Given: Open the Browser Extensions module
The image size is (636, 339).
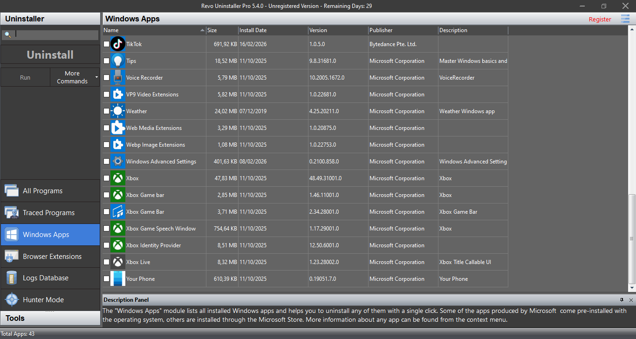Looking at the screenshot, I should [x=50, y=257].
